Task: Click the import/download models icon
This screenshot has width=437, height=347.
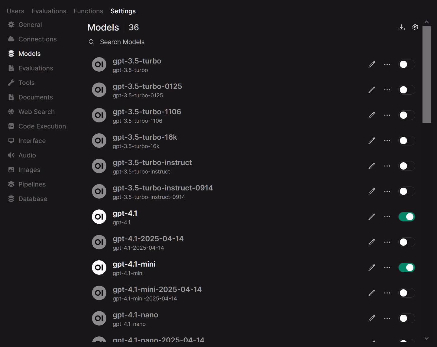Action: [x=401, y=28]
